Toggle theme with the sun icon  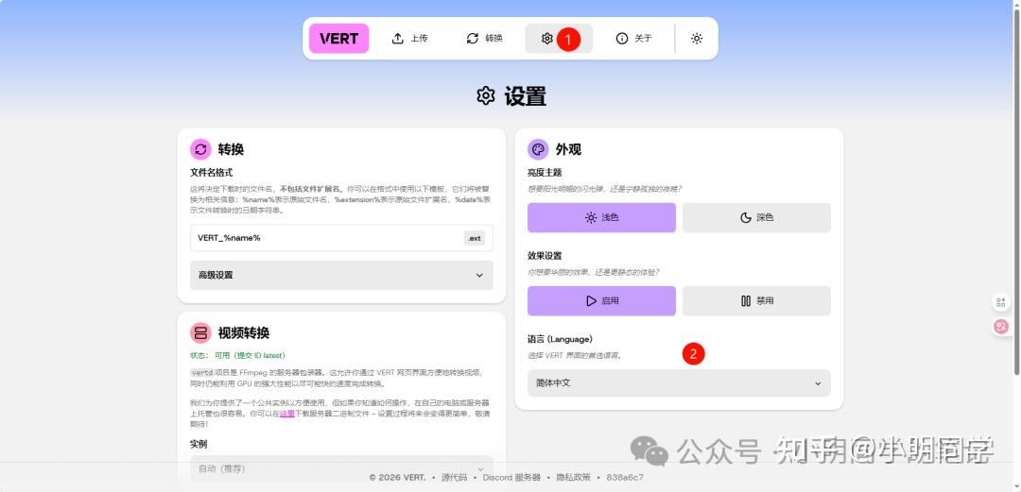697,39
